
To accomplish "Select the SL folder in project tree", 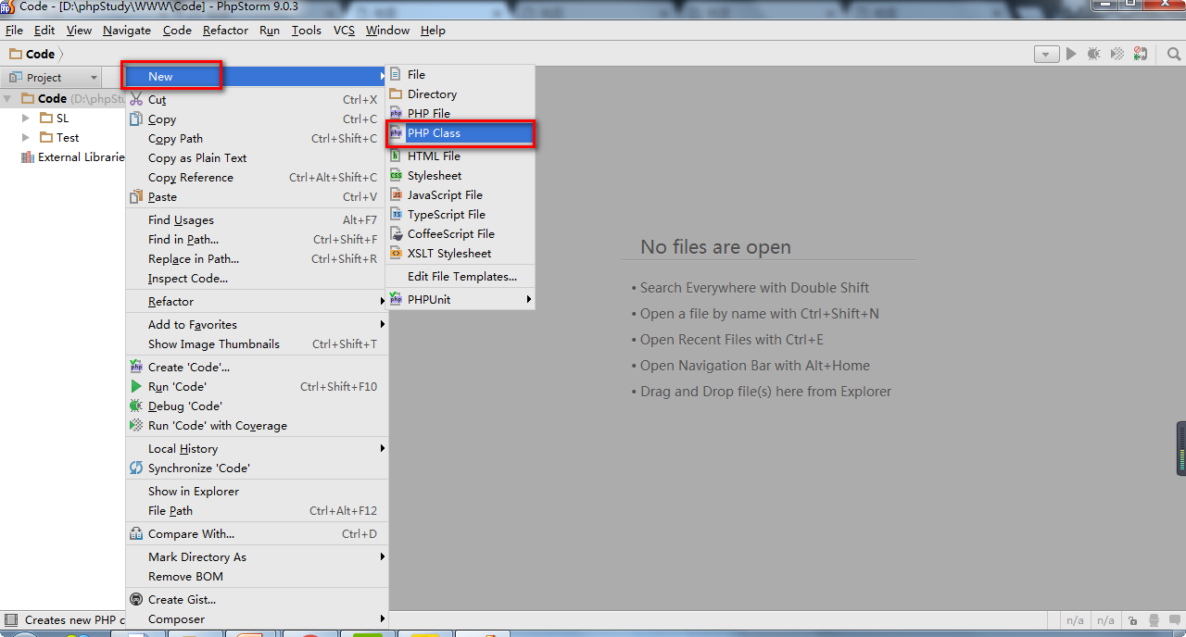I will (x=55, y=118).
